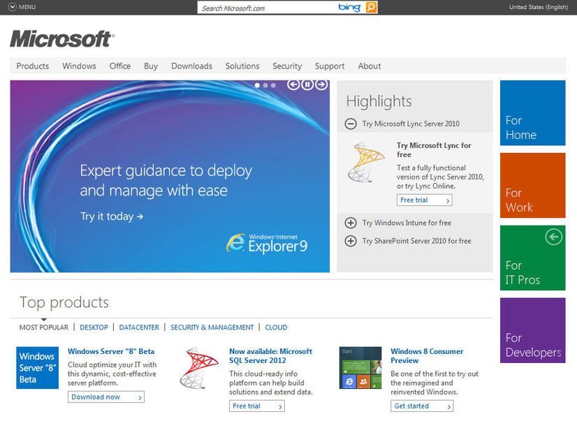Open the Buy menu
This screenshot has width=577, height=421.
[x=151, y=66]
